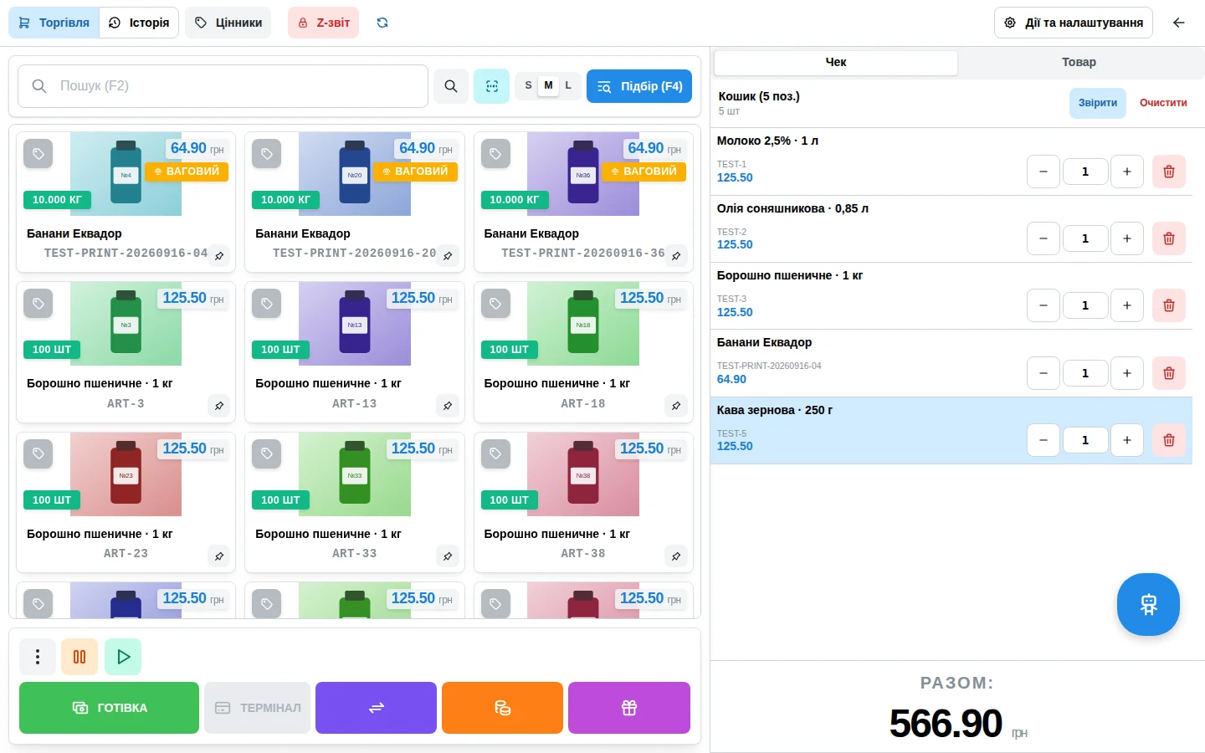
Task: Focus the Пошук (F2) search field
Action: click(x=223, y=86)
